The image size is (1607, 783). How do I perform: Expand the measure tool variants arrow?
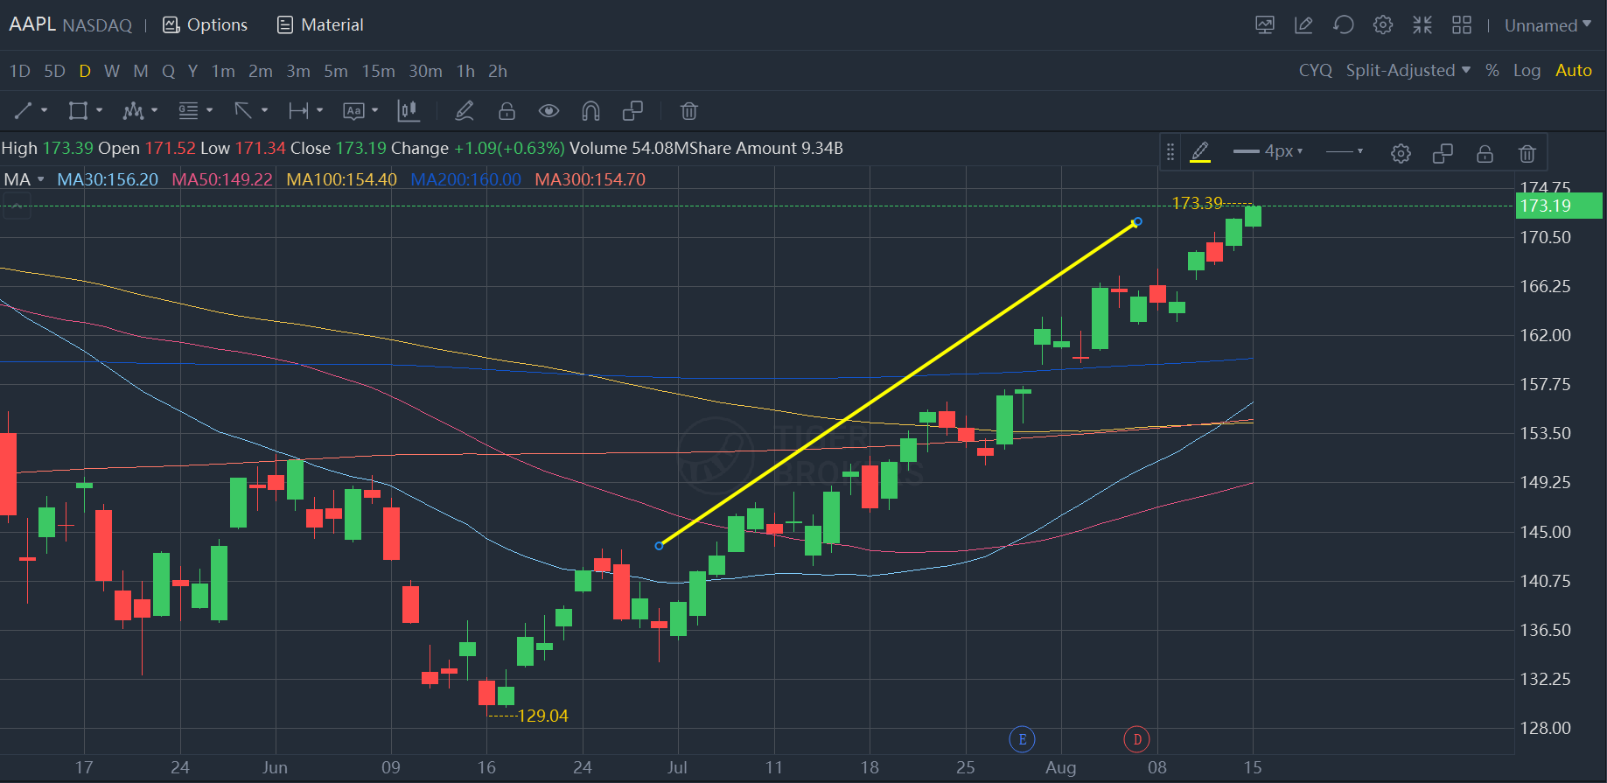click(319, 110)
